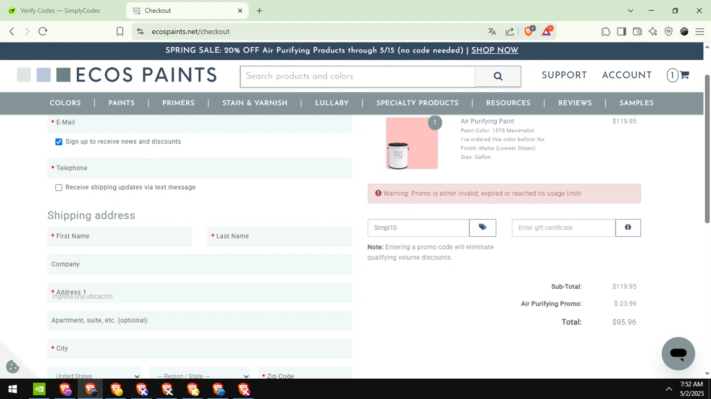711x399 pixels.
Task: Open Brave Shields lion icon
Action: (529, 31)
